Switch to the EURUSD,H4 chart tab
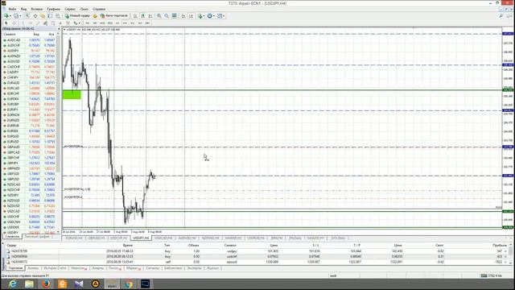This screenshot has height=290, width=515. [74, 238]
